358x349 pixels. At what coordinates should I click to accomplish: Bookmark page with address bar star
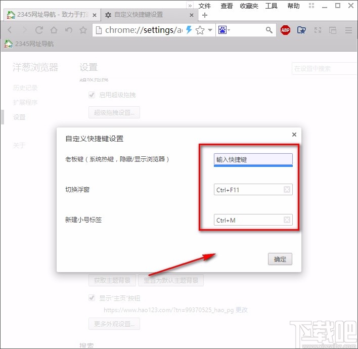200,30
